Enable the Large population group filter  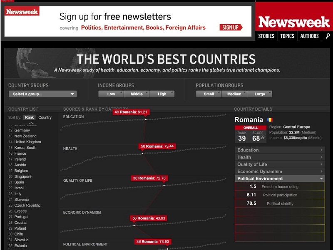pos(260,94)
